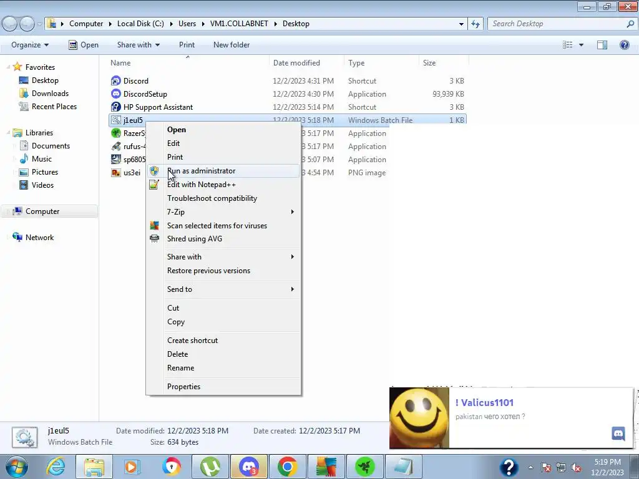Open the notepad taskbar icon
Viewport: 639px width, 479px height.
point(404,467)
